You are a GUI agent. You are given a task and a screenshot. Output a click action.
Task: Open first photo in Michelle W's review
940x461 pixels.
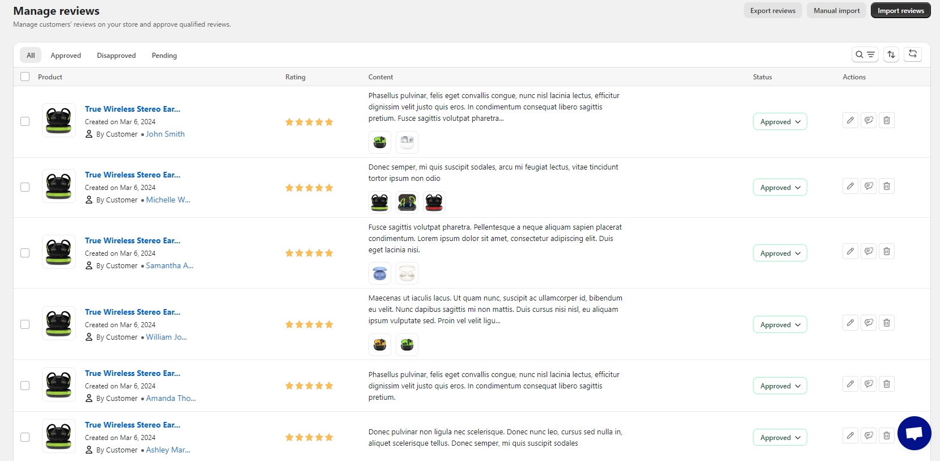380,202
